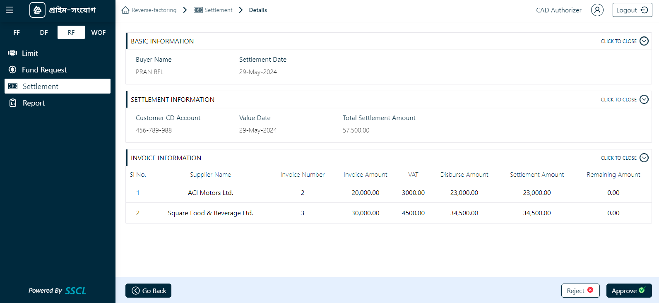Click the Remaining Amount column header
The width and height of the screenshot is (659, 303).
click(613, 175)
